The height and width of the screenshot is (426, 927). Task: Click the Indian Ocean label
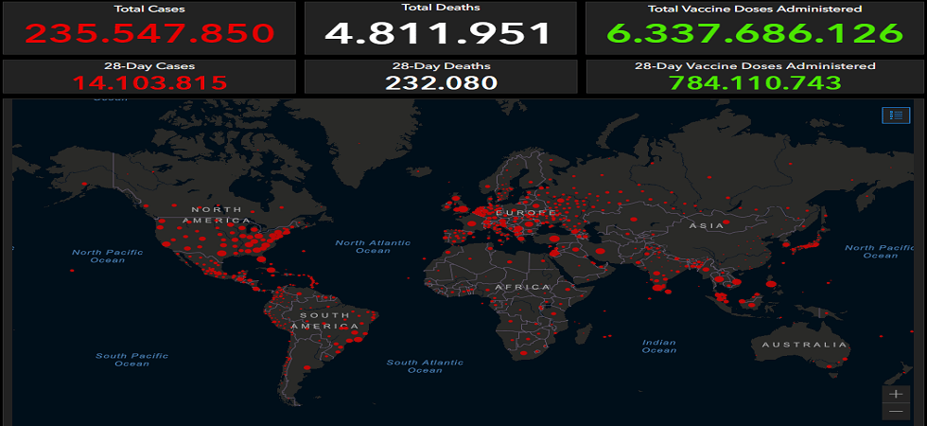point(658,346)
